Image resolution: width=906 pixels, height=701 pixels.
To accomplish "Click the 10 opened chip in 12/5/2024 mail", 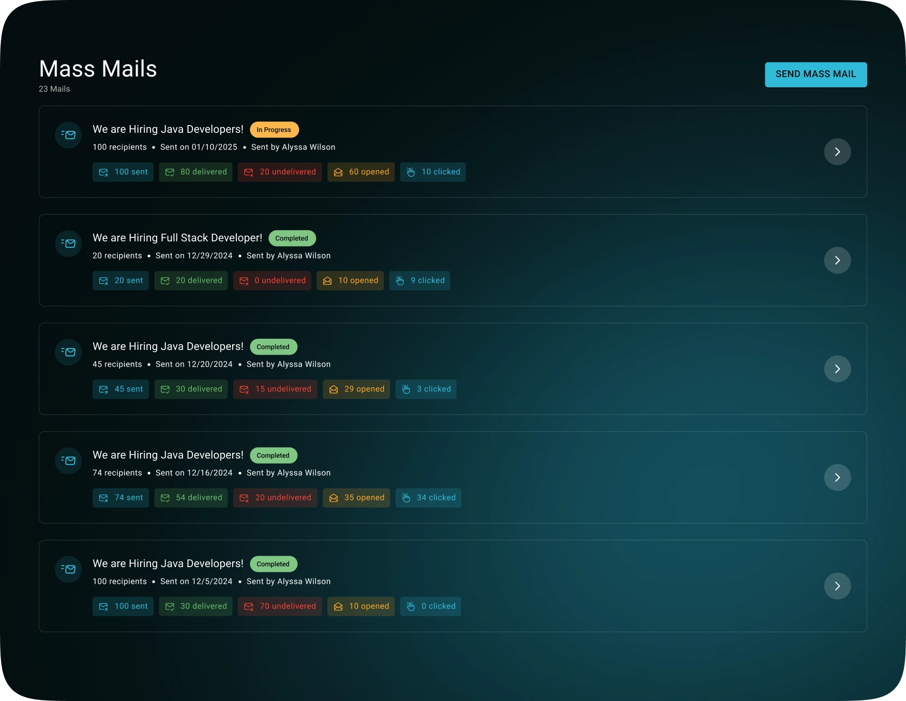I will [x=361, y=606].
